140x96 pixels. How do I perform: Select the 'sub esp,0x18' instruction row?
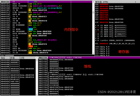(x=46, y=4)
